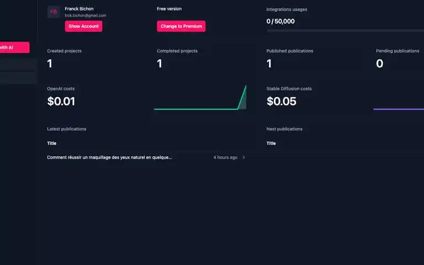Open the chevron arrow beside '4 hours ago'
The height and width of the screenshot is (265, 424).
[243, 157]
